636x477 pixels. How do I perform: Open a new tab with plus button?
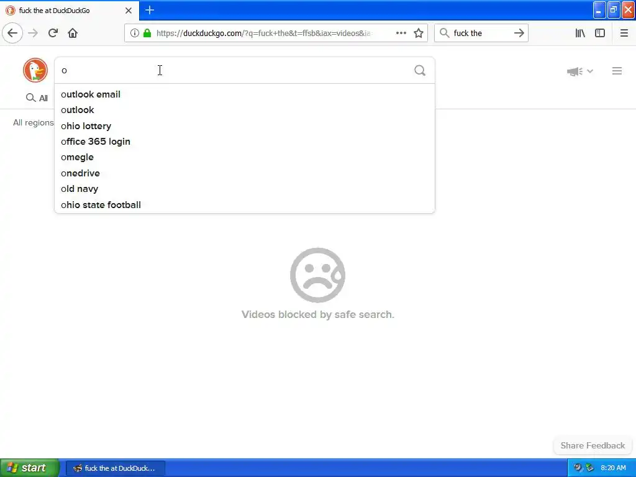[150, 10]
